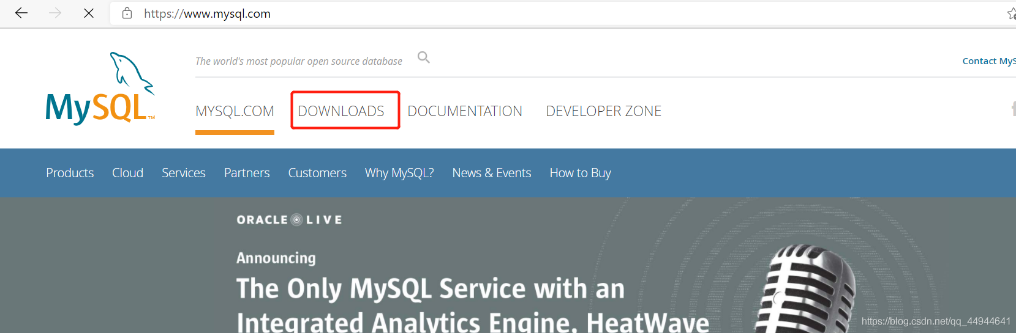Open the Customers menu item
Screen dimensions: 1016x333
[x=317, y=173]
